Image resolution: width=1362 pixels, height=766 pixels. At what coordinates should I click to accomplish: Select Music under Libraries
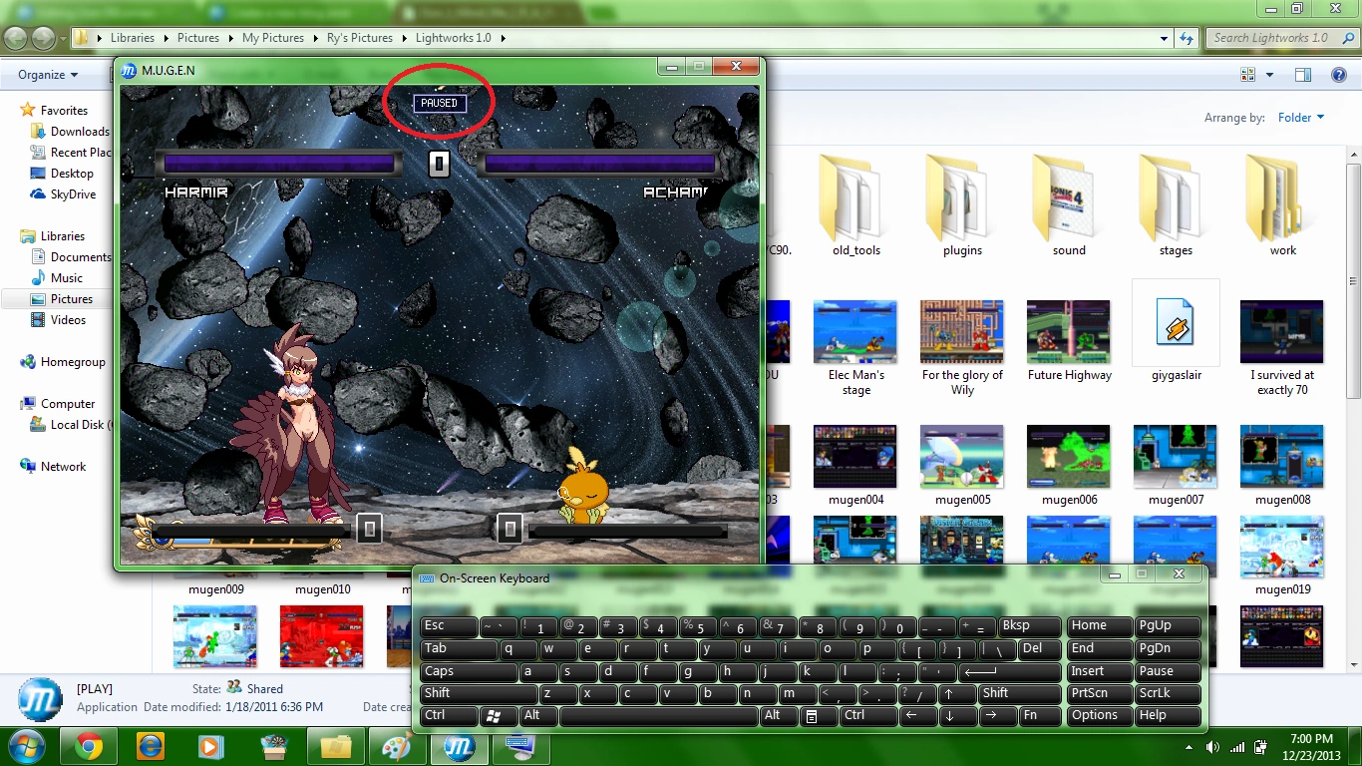point(58,278)
